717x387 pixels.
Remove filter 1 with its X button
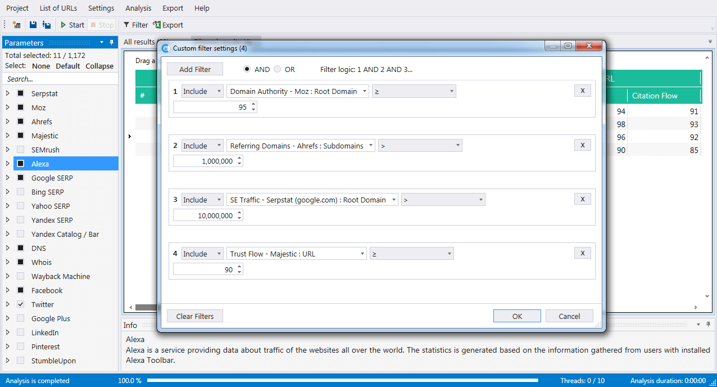tap(583, 91)
